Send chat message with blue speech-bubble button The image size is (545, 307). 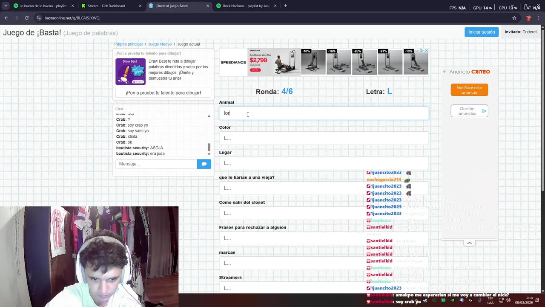coord(204,164)
